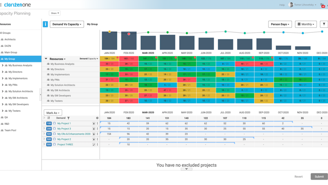This screenshot has height=185, width=328.
Task: Select the Architects group in sidebar
Action: pyautogui.click(x=10, y=39)
